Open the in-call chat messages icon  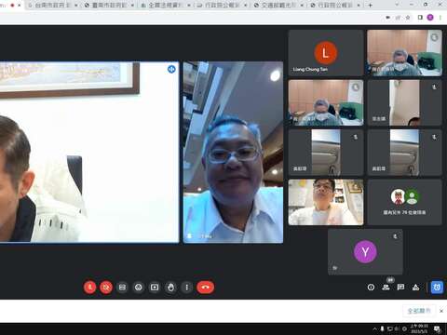[400, 288]
